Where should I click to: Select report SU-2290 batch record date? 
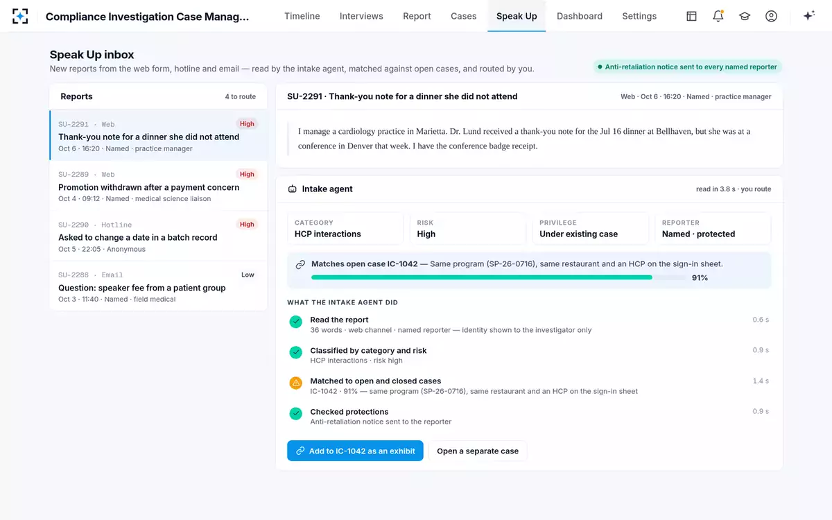tap(159, 236)
